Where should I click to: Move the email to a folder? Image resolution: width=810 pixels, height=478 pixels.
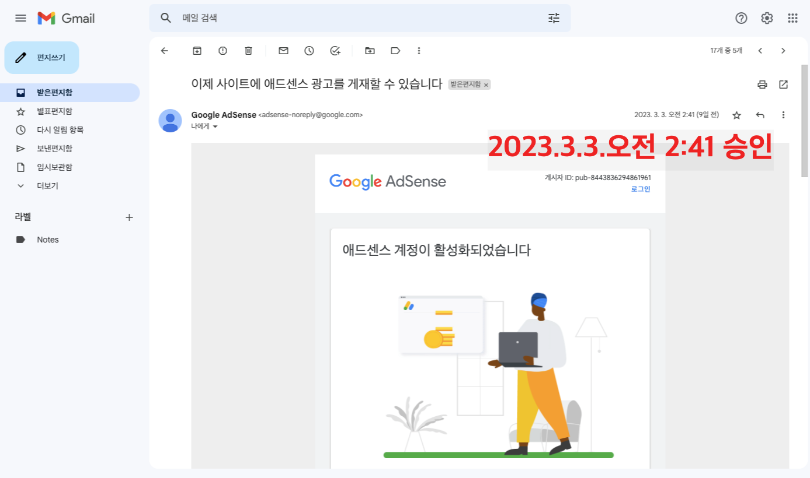tap(370, 51)
